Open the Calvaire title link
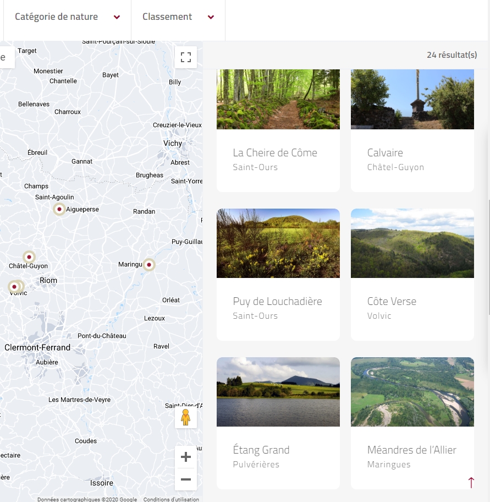 [x=385, y=152]
